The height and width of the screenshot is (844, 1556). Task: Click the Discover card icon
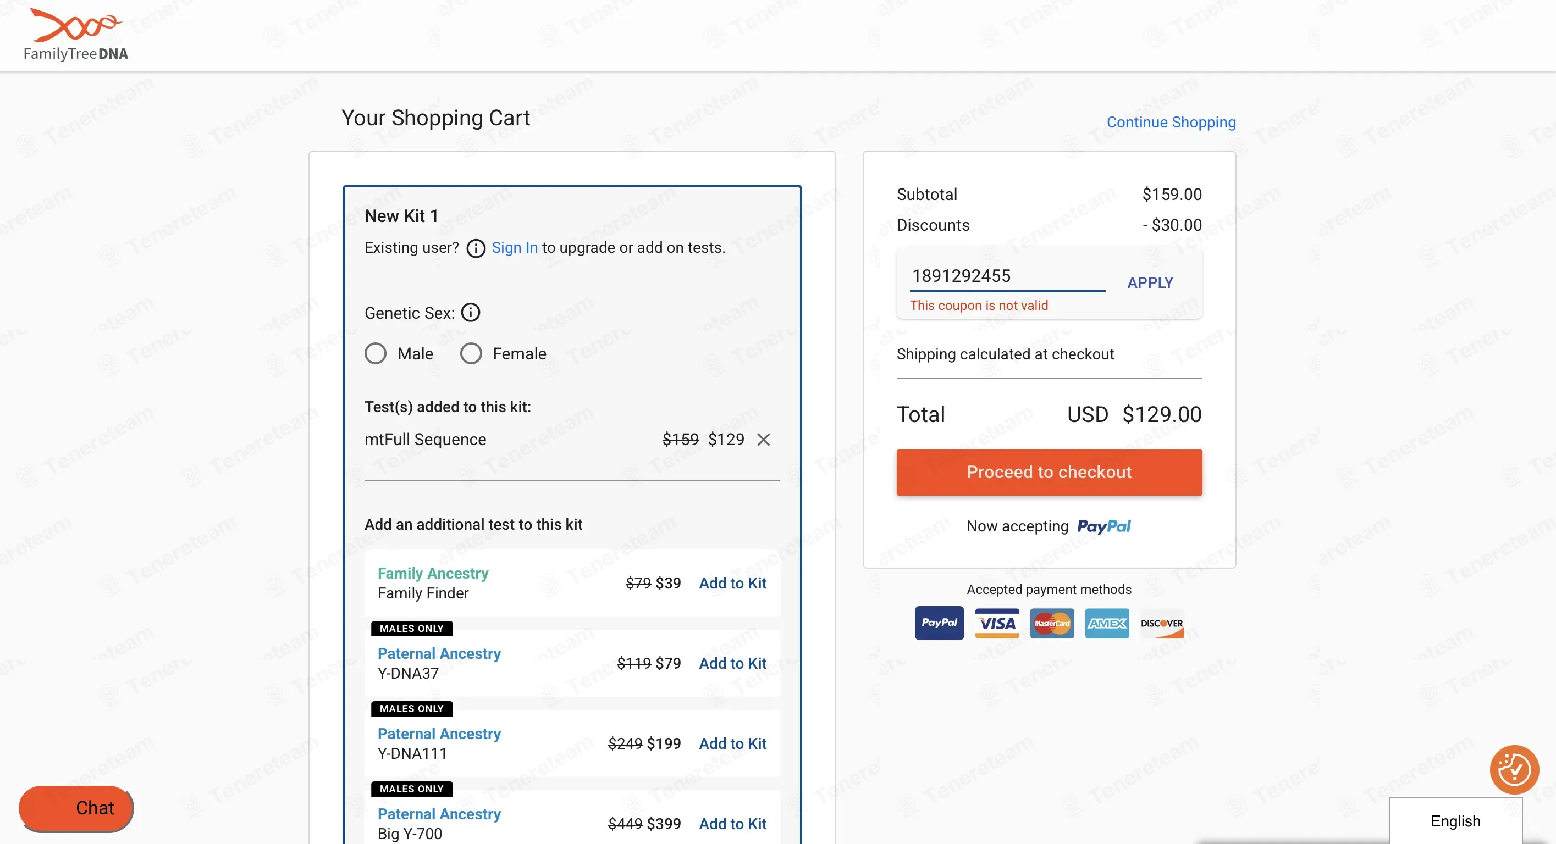pyautogui.click(x=1162, y=623)
